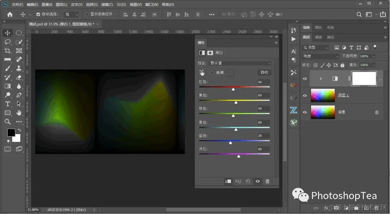This screenshot has width=390, height=214.
Task: Open the 滤镜(T) menu
Action: (107, 4)
